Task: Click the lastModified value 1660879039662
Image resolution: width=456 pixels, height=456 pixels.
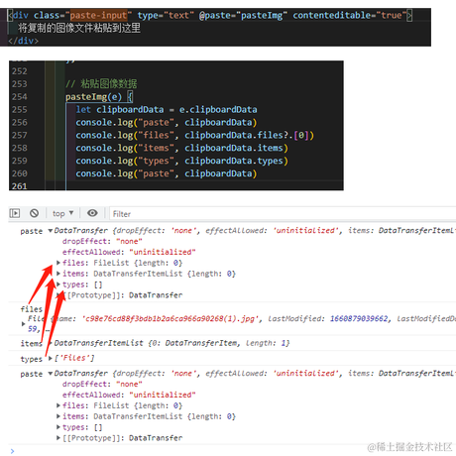Action: pos(359,319)
